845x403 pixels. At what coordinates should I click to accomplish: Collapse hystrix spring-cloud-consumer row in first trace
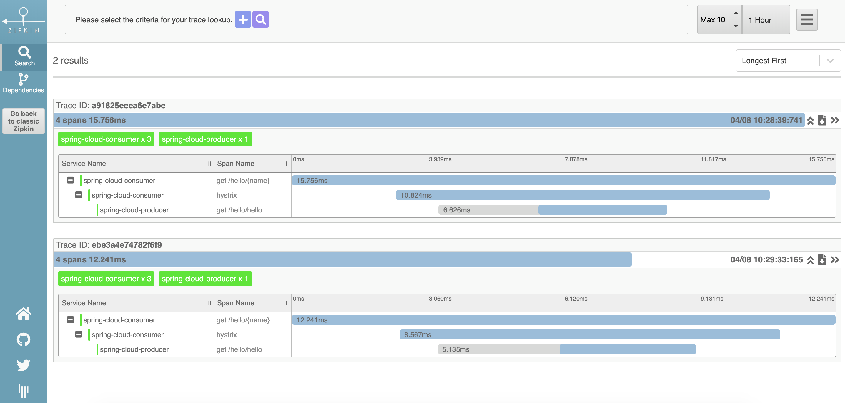[79, 195]
